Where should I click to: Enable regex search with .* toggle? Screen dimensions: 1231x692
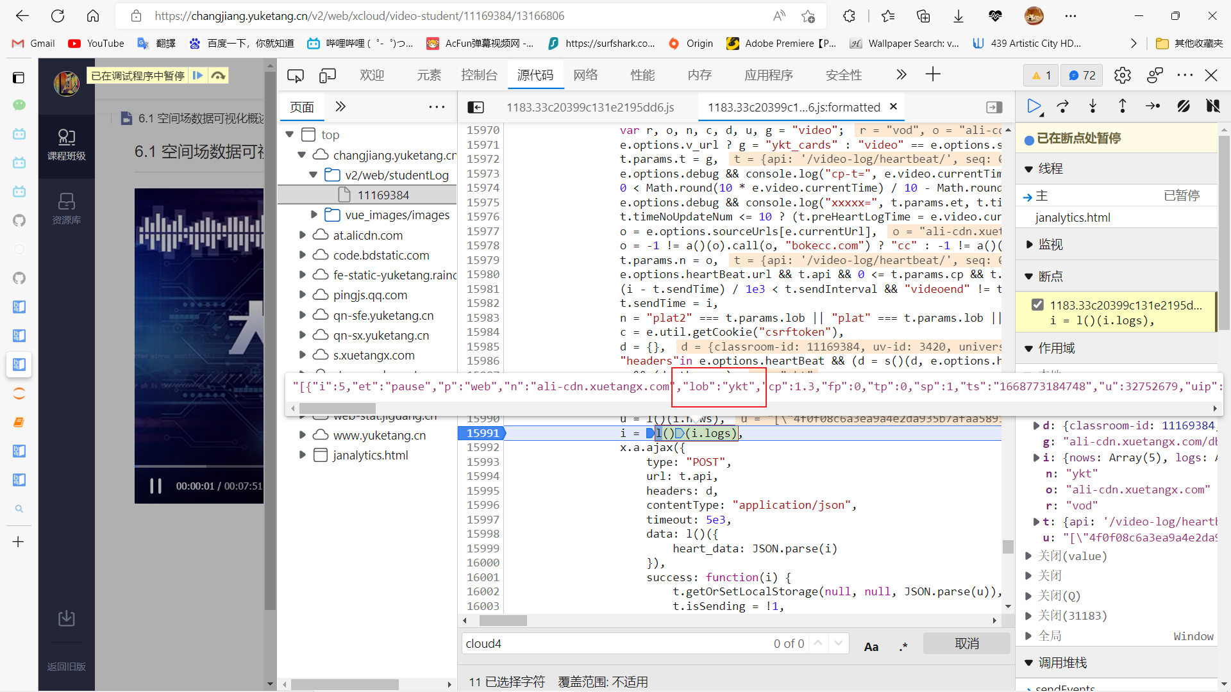click(903, 646)
